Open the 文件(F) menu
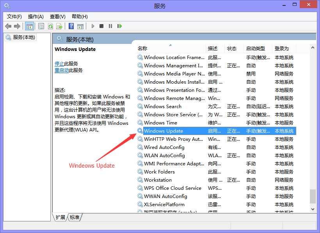 coord(14,17)
